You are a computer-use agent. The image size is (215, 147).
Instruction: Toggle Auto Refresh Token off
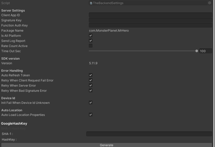[x=91, y=75]
